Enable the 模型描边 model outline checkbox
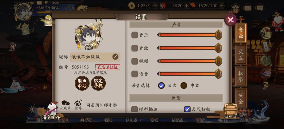Screen dimensions: 284x129 pyautogui.click(x=134, y=109)
